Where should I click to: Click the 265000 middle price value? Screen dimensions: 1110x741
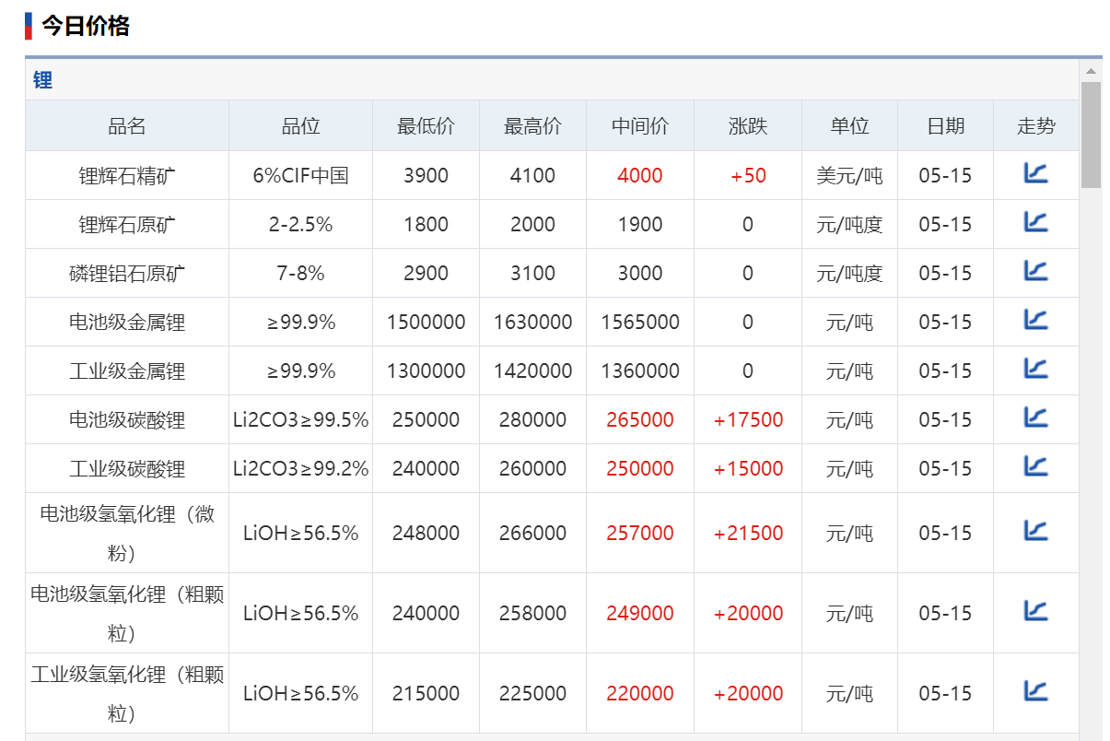[639, 420]
